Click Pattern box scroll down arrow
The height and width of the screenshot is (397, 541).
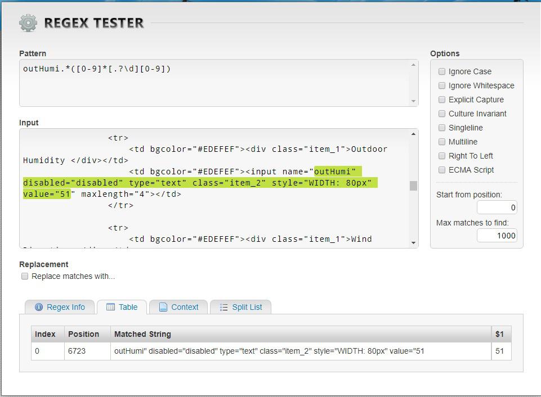tap(414, 101)
